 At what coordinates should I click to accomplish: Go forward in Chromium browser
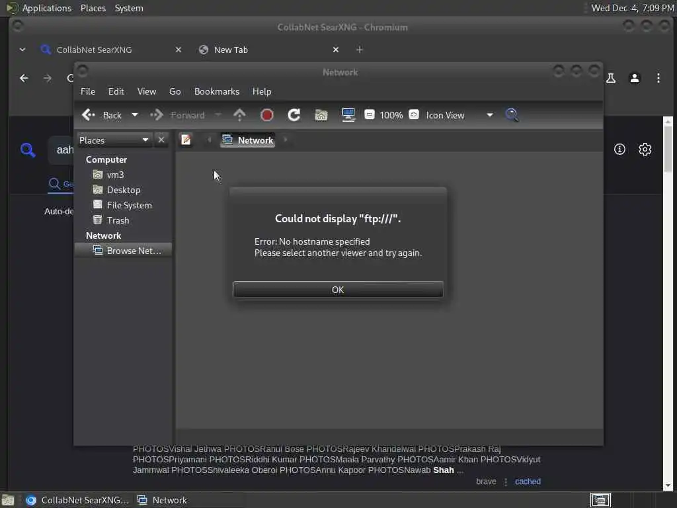point(48,78)
